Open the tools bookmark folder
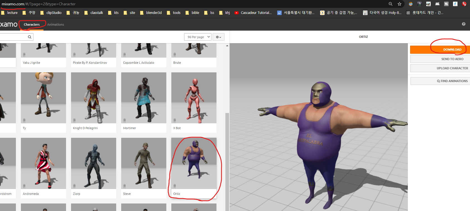This screenshot has height=211, width=470. pos(174,13)
